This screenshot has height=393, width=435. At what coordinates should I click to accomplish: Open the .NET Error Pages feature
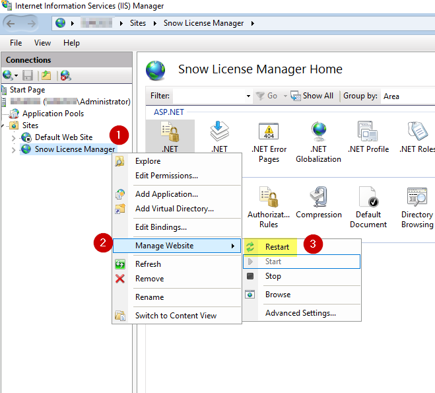coord(269,143)
